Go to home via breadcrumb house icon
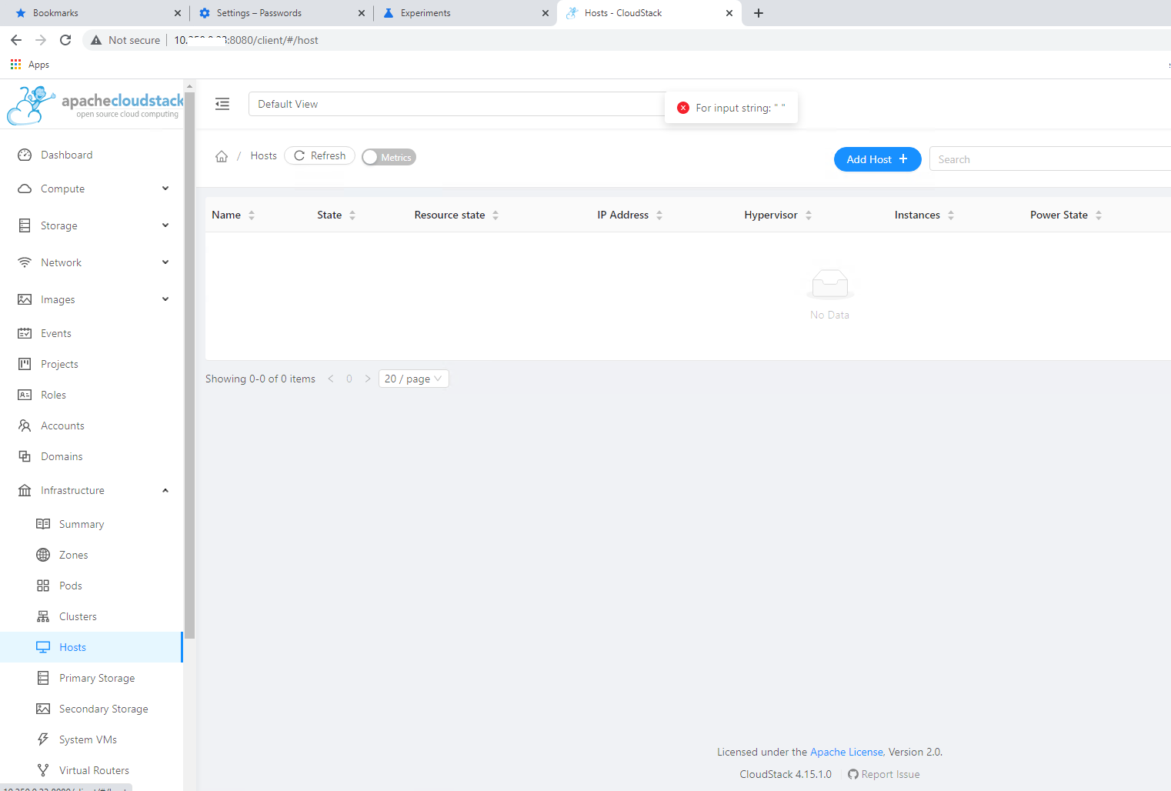 [222, 156]
